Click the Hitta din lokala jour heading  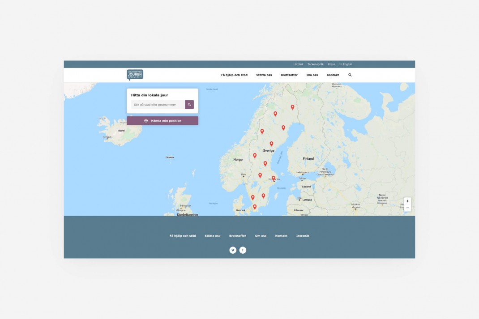tap(150, 95)
